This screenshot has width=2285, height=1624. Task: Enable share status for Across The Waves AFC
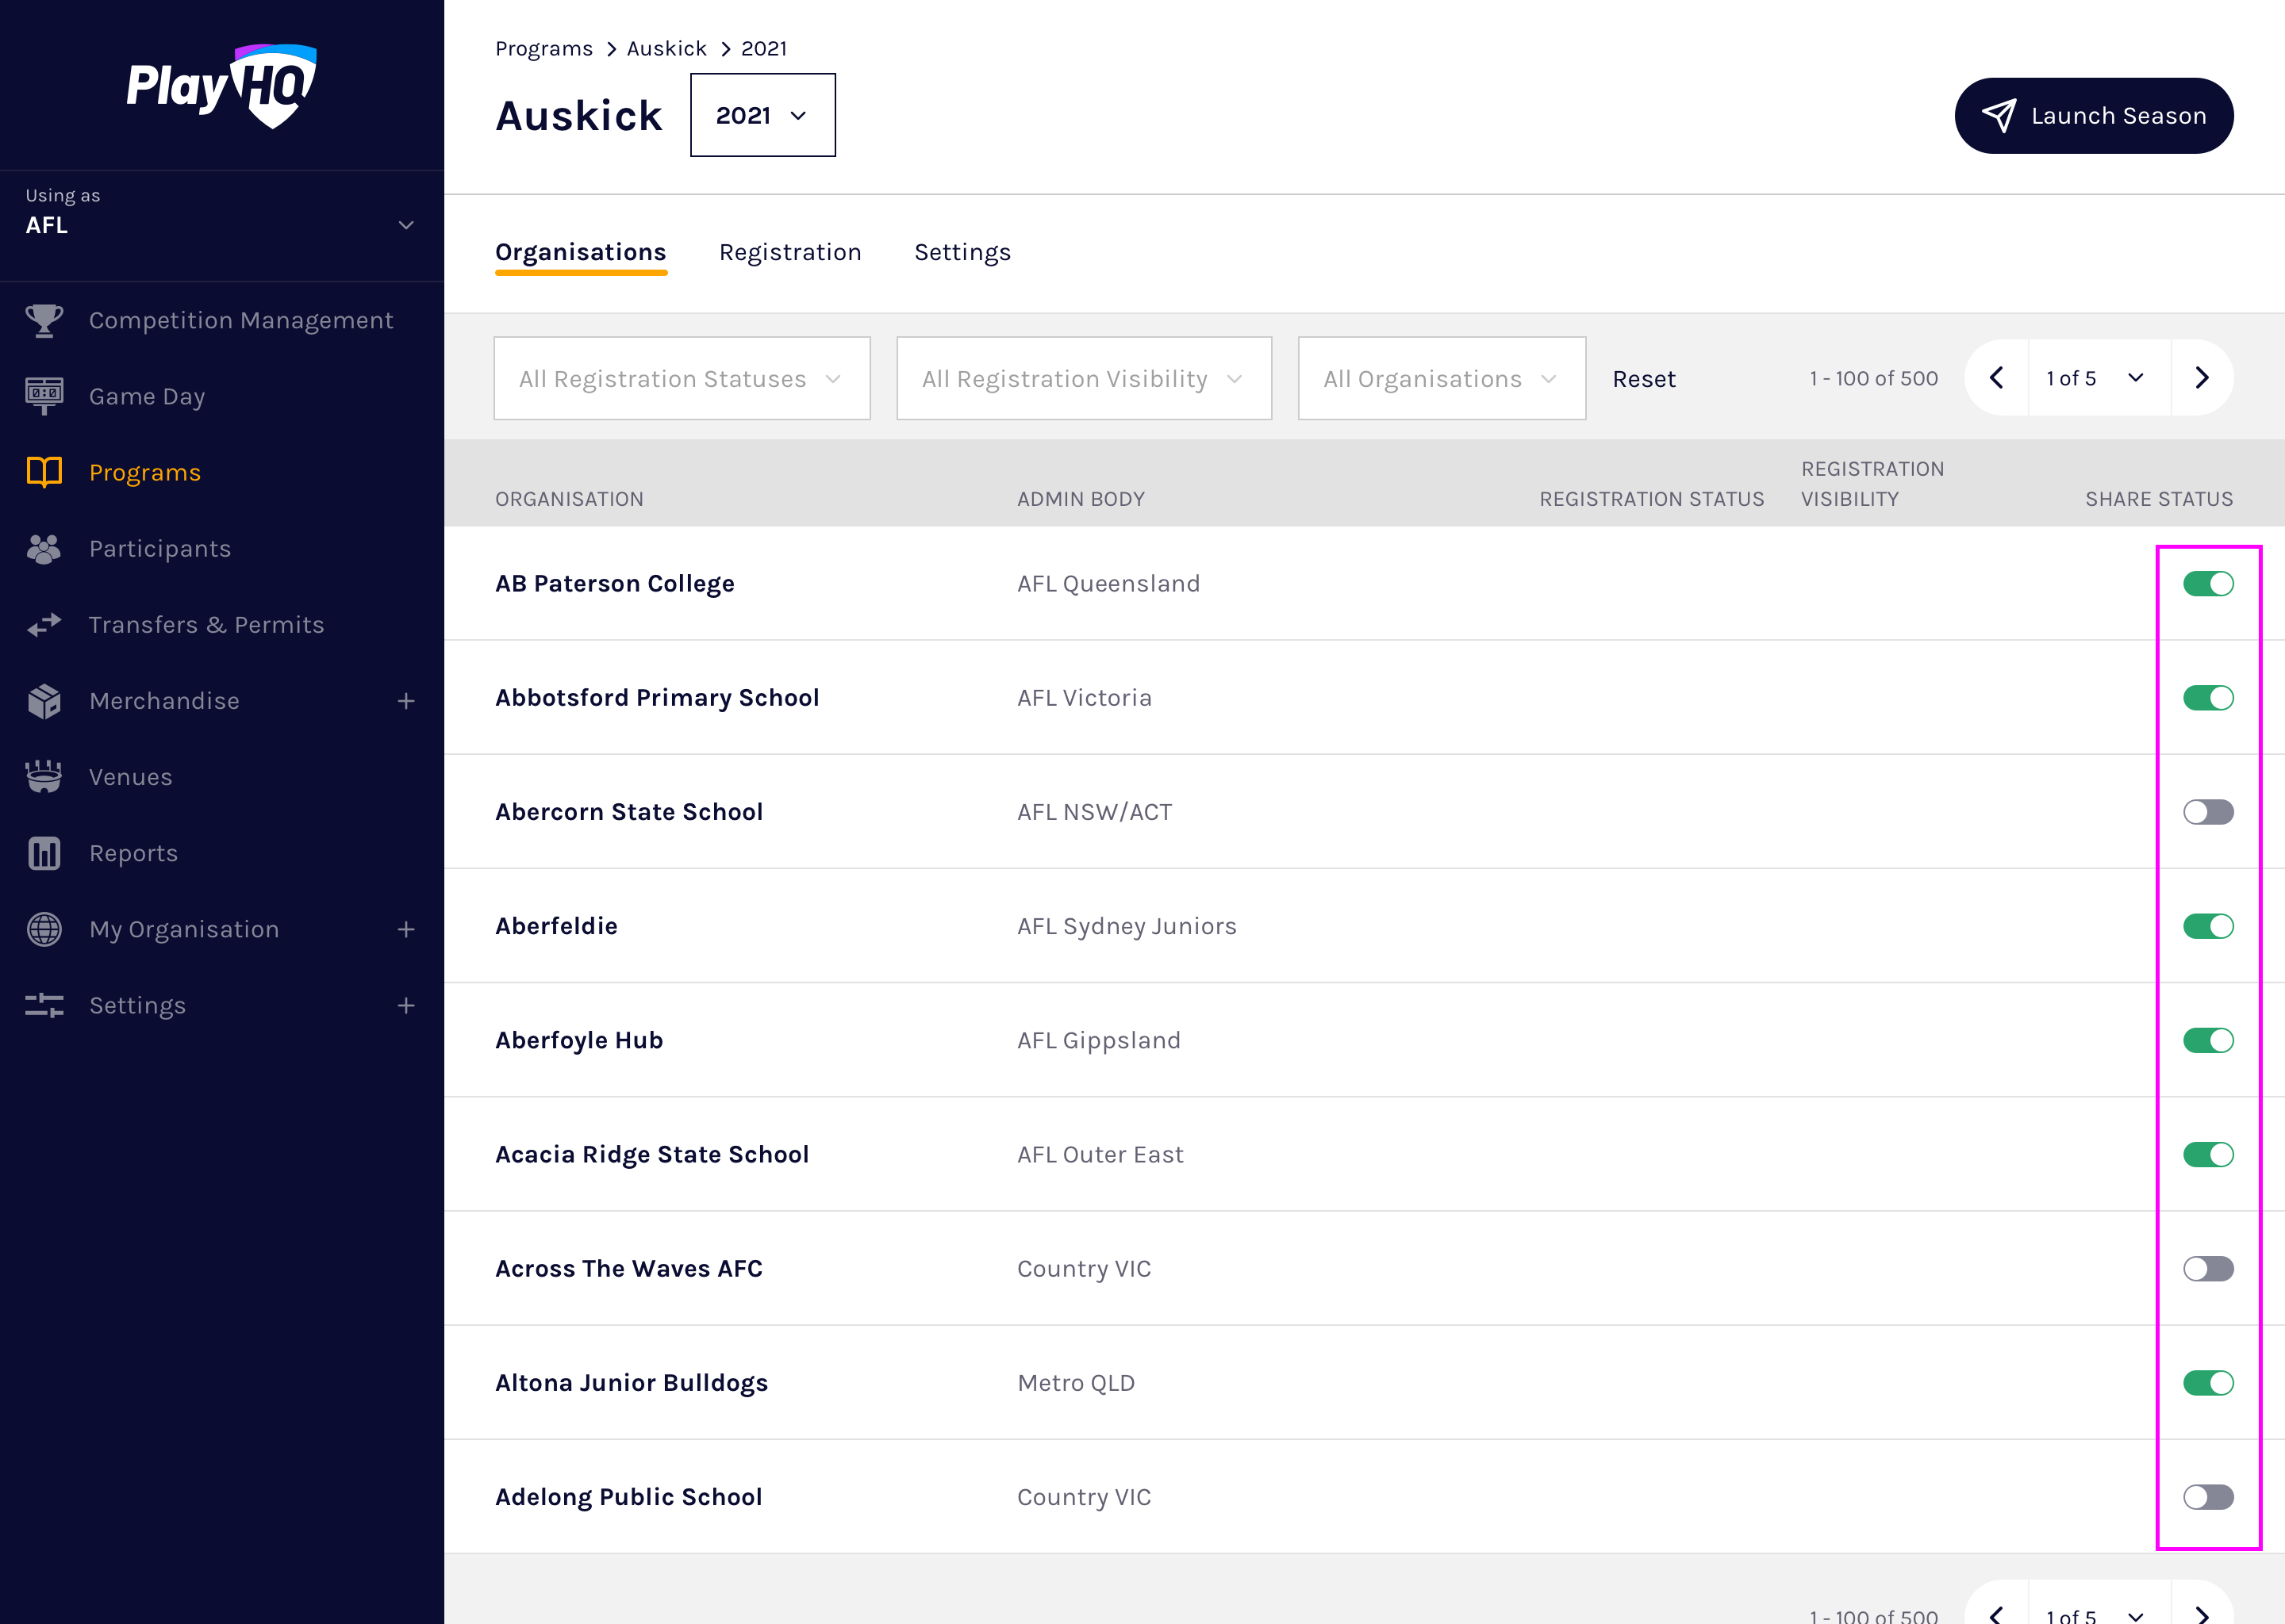(2208, 1269)
